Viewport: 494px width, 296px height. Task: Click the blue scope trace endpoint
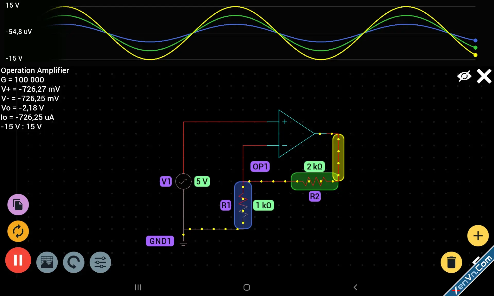click(475, 40)
